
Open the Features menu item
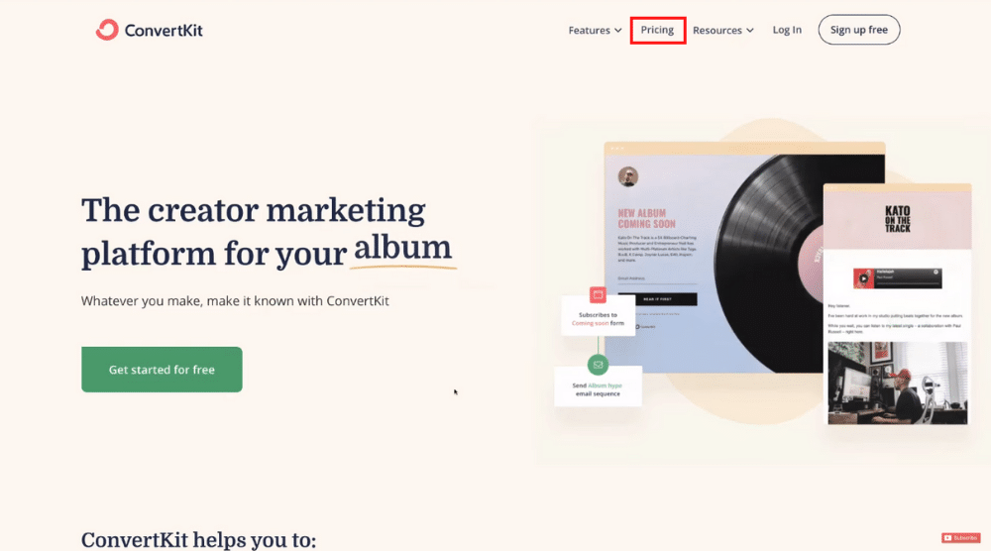coord(589,31)
